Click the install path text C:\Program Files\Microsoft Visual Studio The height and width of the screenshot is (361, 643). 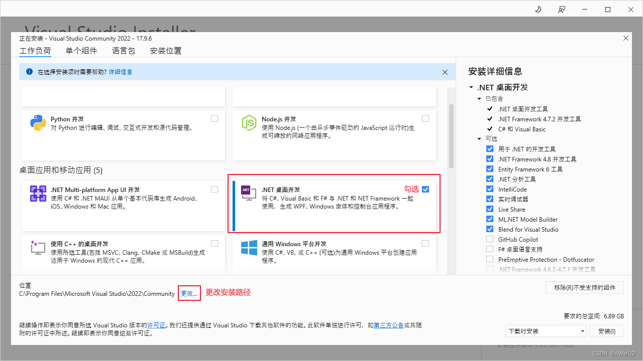pyautogui.click(x=97, y=294)
